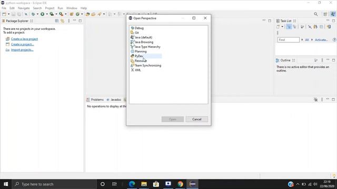
Task: Open dropdown arrow beside Run button
Action: tap(47, 14)
